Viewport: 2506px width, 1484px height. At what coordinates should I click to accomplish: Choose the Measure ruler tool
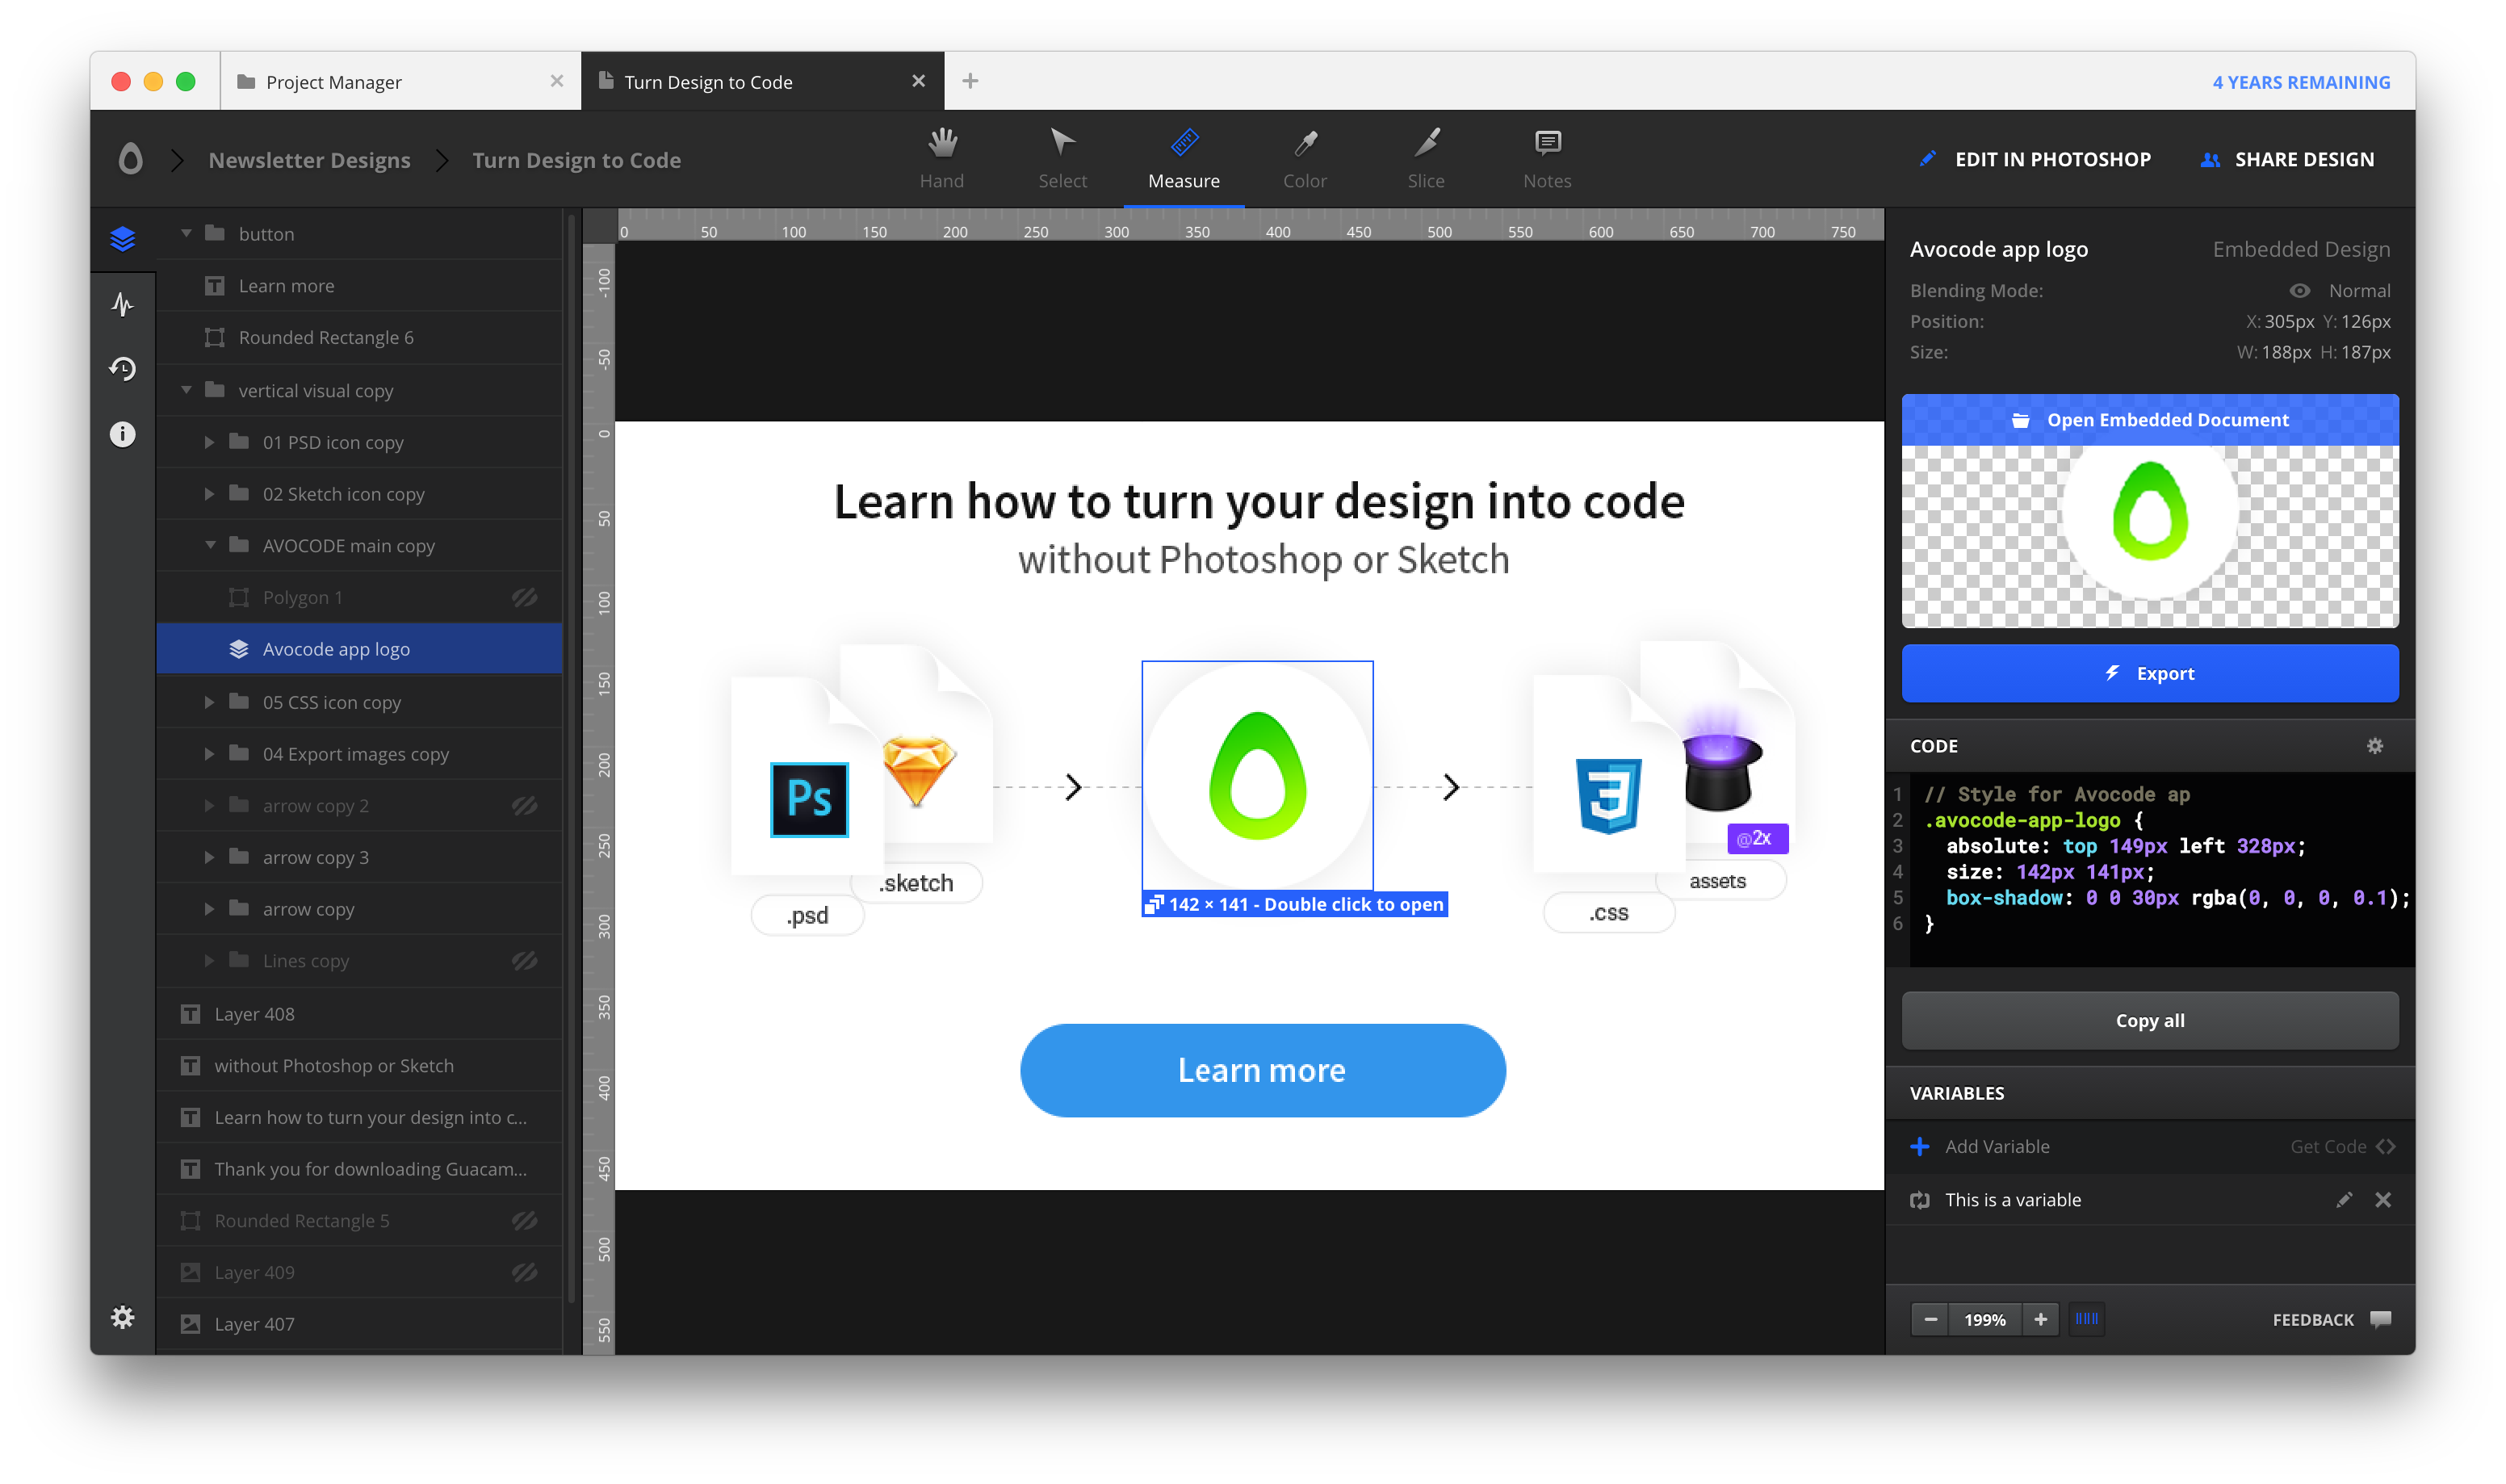point(1184,159)
